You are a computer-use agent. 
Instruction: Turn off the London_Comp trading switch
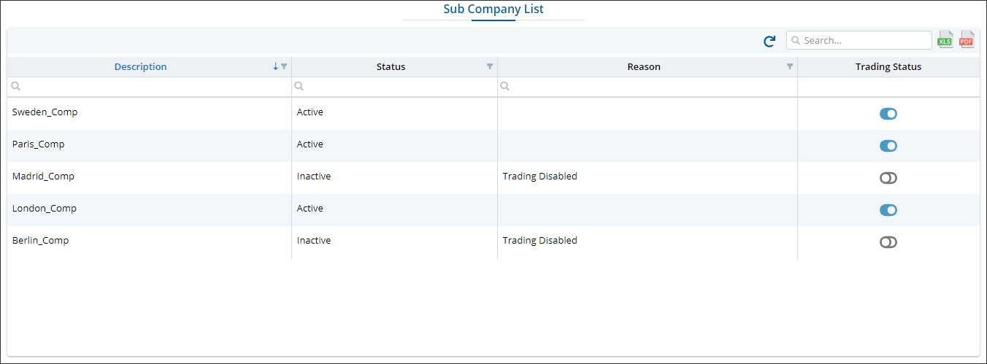(x=888, y=210)
